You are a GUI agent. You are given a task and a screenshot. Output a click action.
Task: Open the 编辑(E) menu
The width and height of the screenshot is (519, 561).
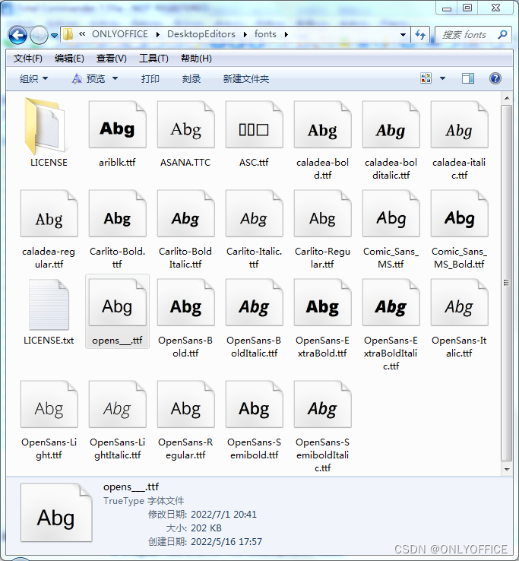coord(69,59)
